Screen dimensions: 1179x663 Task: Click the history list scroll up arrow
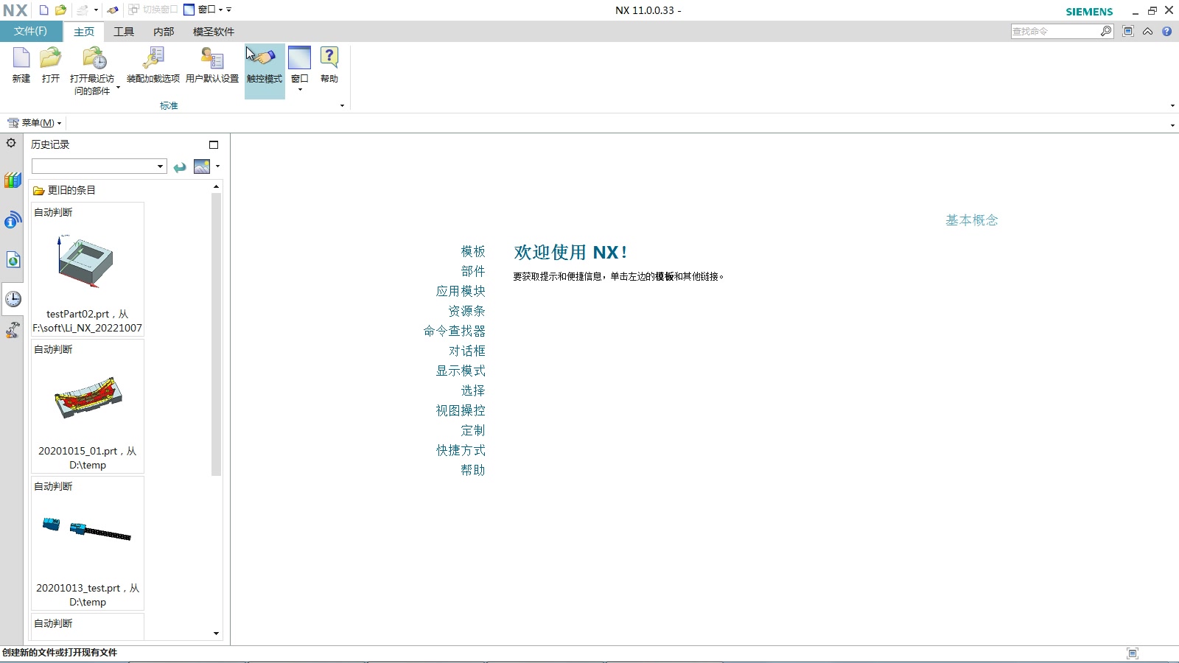tap(216, 187)
